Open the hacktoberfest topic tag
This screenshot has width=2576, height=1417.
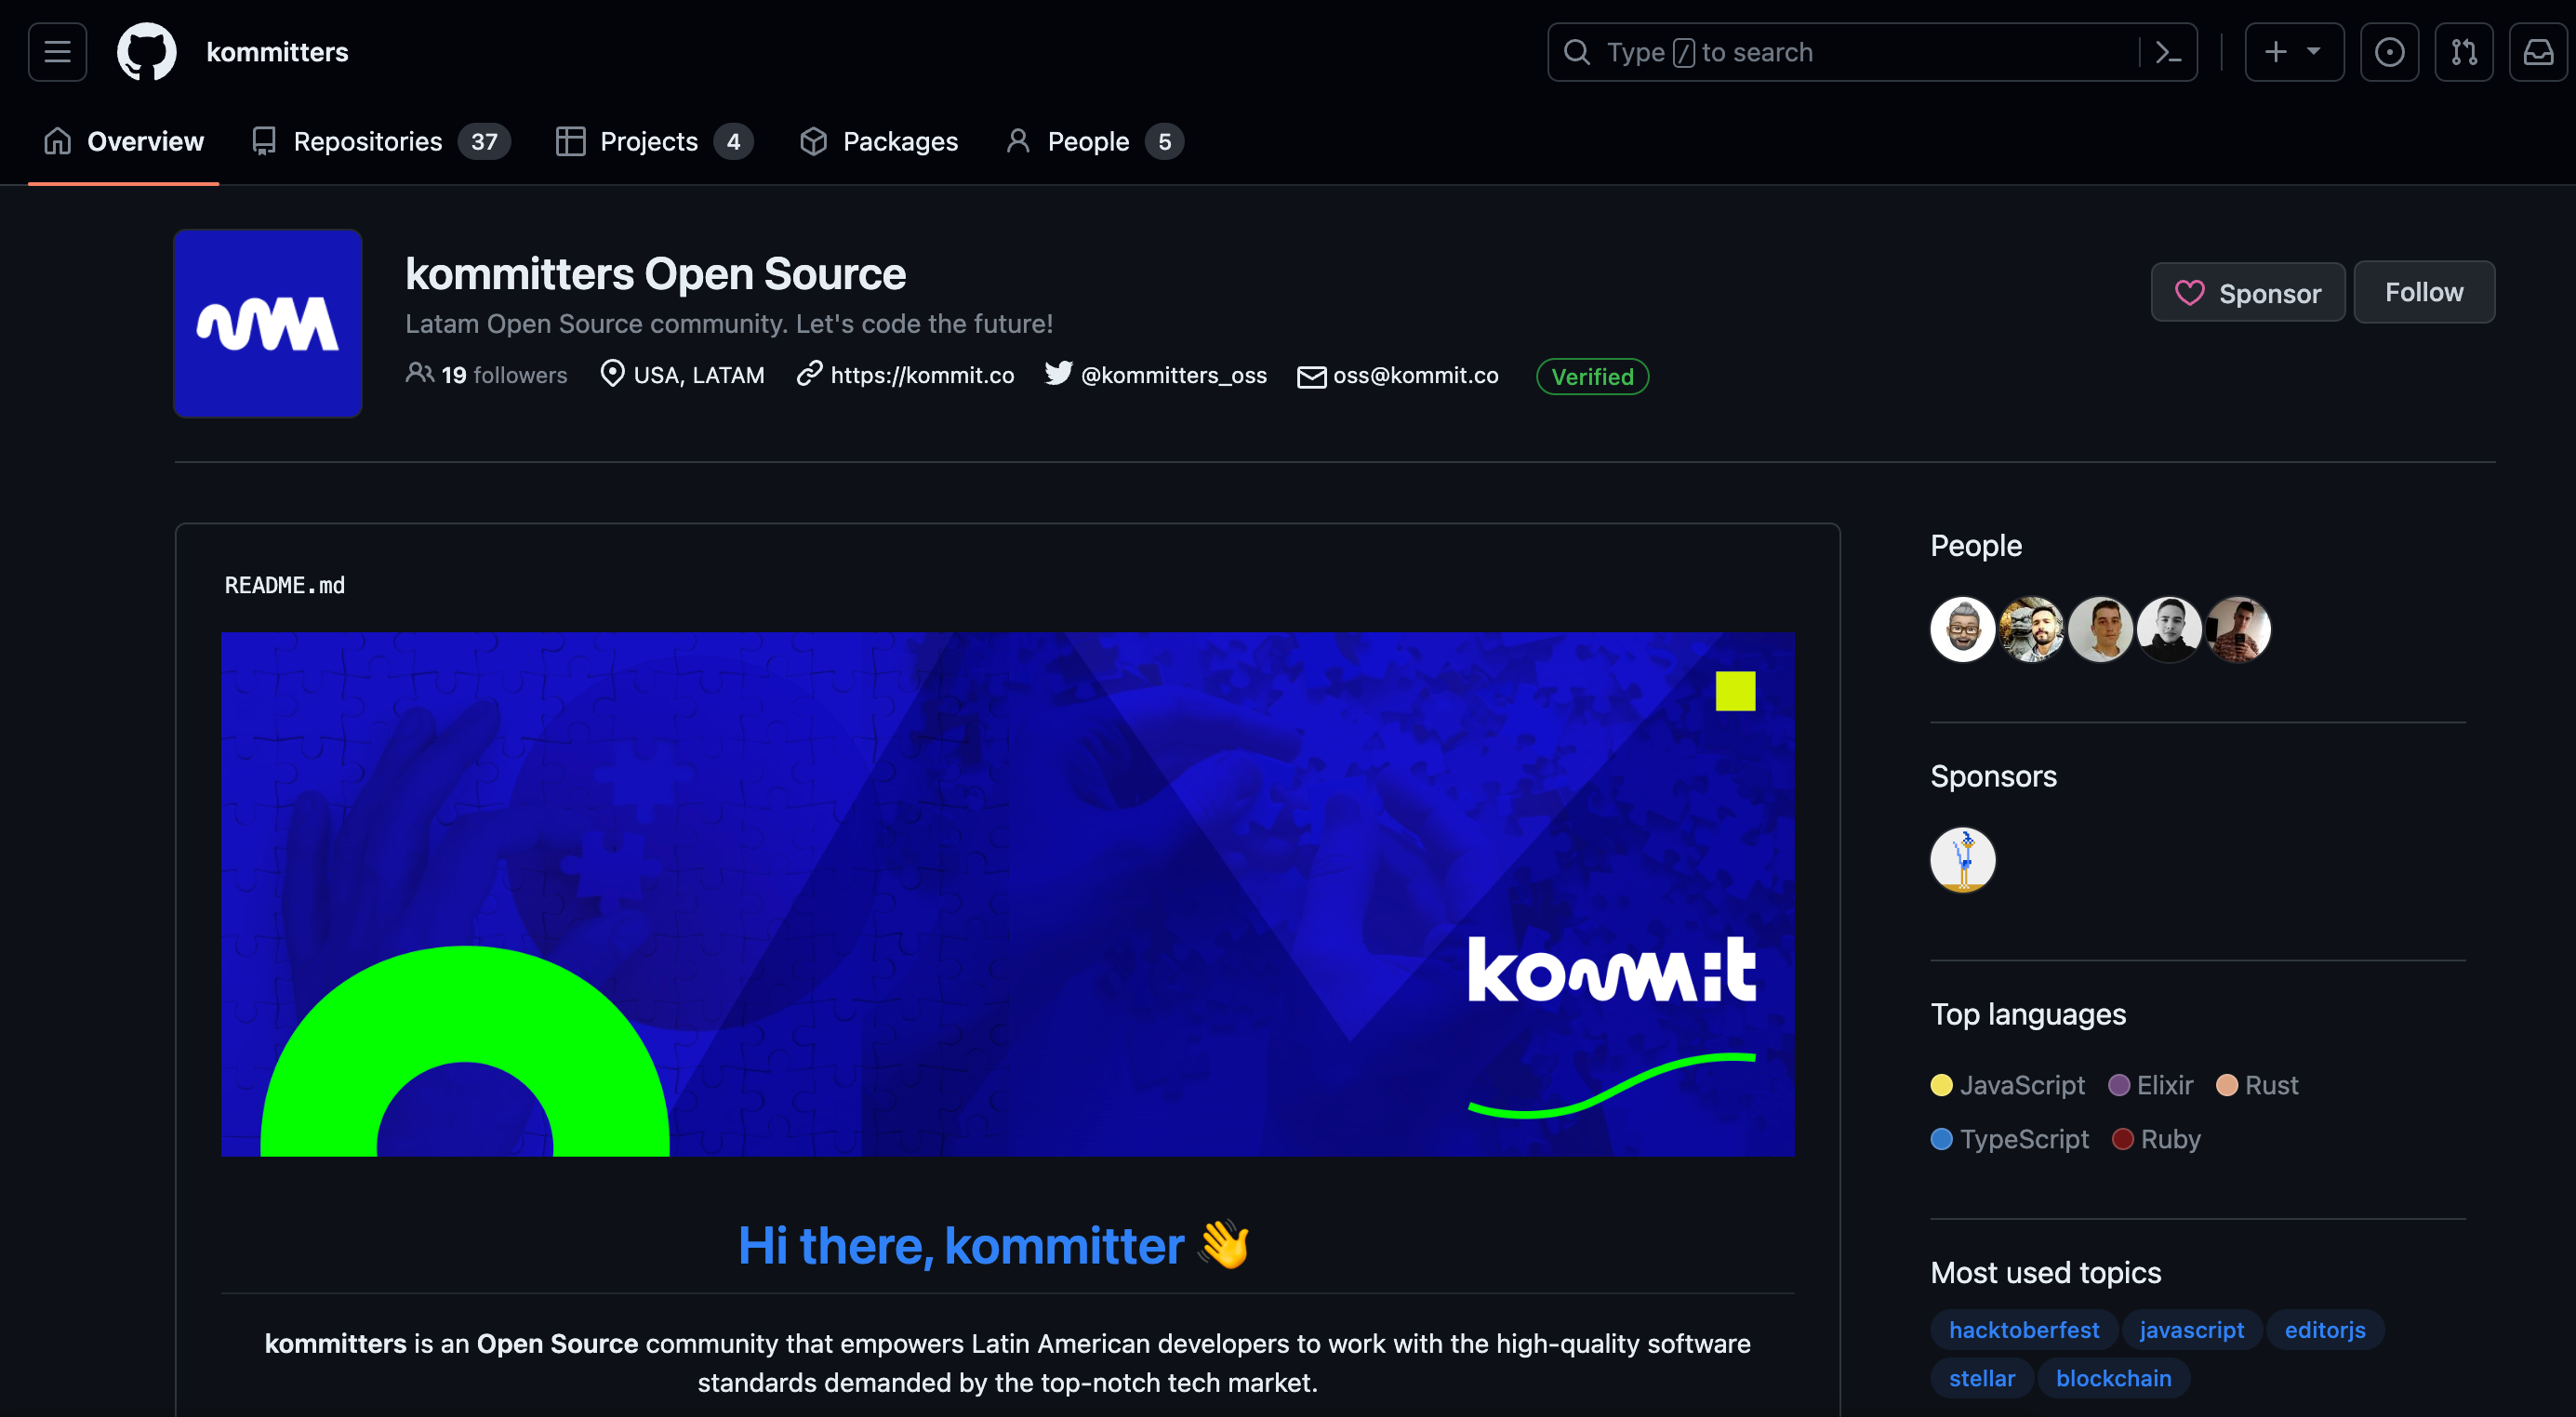pyautogui.click(x=2024, y=1329)
